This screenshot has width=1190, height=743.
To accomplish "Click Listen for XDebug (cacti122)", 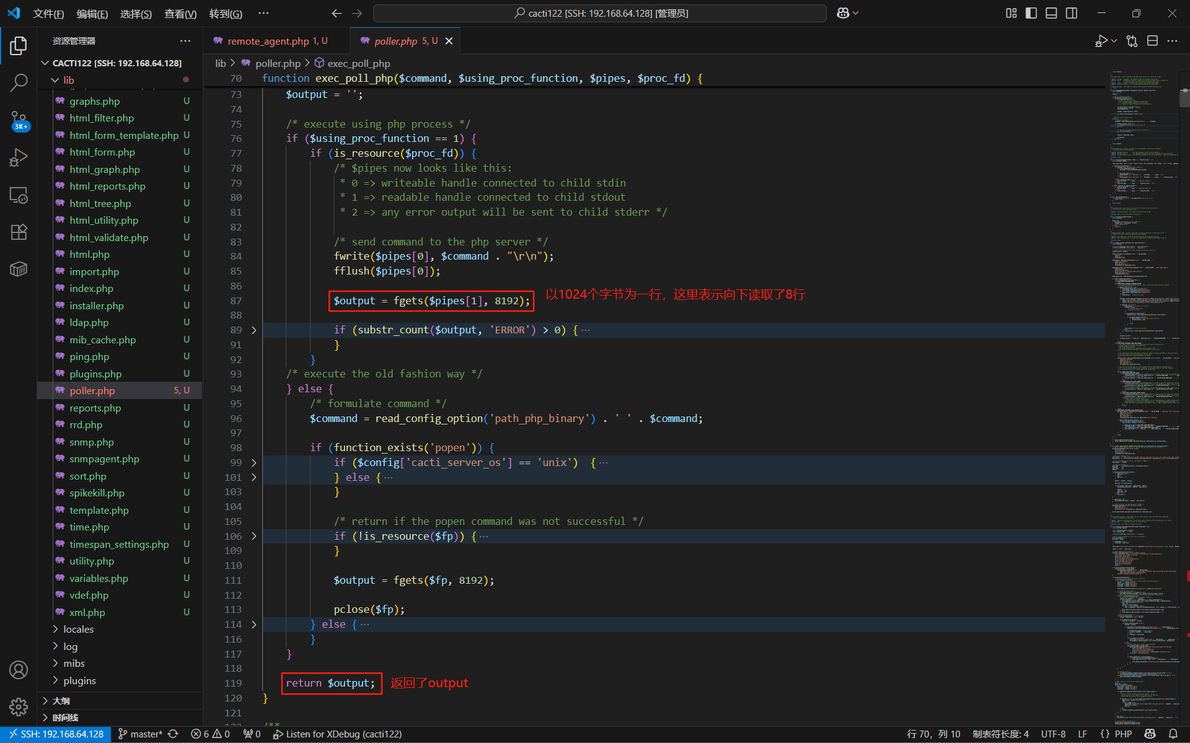I will (337, 734).
